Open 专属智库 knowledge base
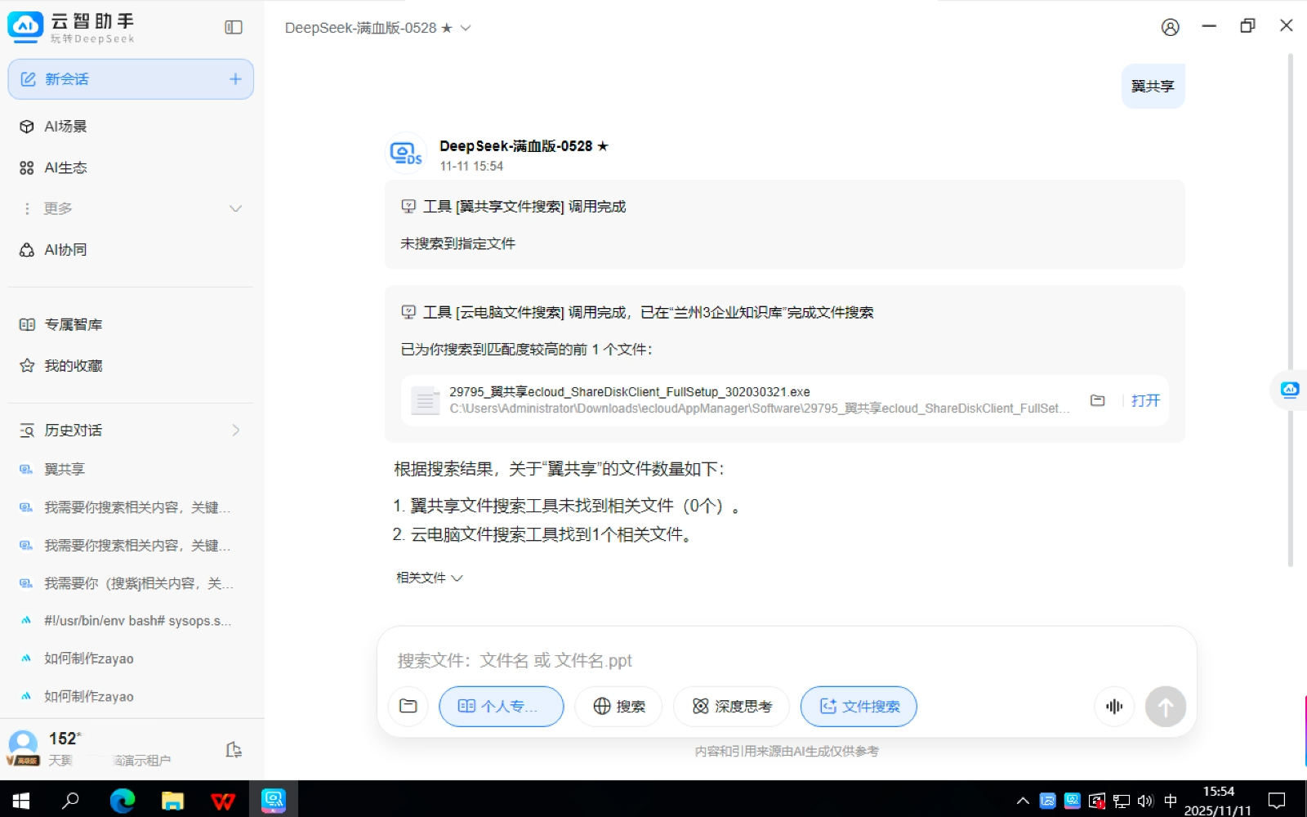Image resolution: width=1307 pixels, height=817 pixels. pos(131,324)
